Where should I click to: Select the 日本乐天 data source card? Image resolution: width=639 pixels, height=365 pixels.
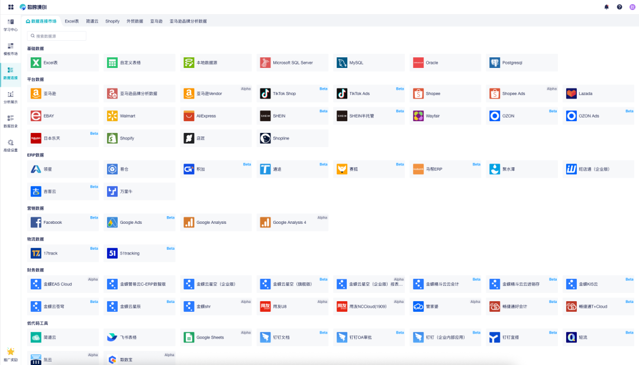[63, 138]
